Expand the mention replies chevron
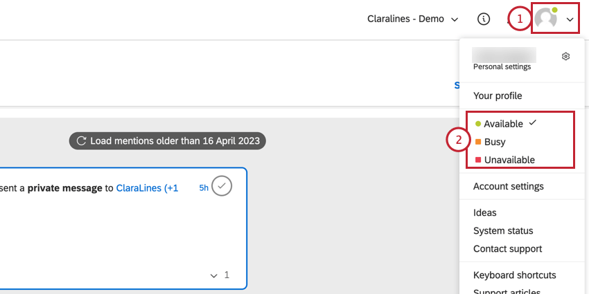The width and height of the screenshot is (589, 294). [213, 275]
